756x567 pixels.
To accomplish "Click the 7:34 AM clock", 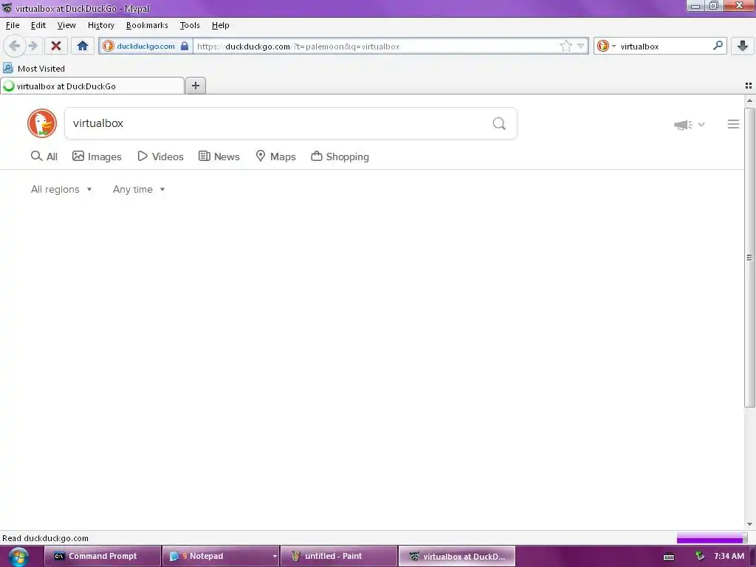I will click(729, 556).
